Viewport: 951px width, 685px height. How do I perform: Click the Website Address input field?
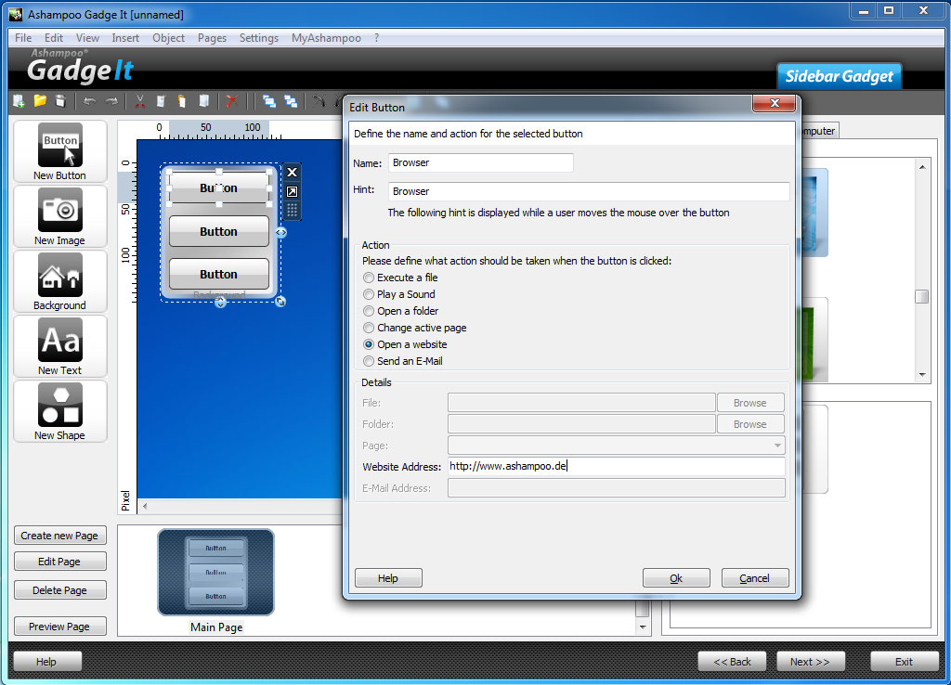pyautogui.click(x=617, y=466)
